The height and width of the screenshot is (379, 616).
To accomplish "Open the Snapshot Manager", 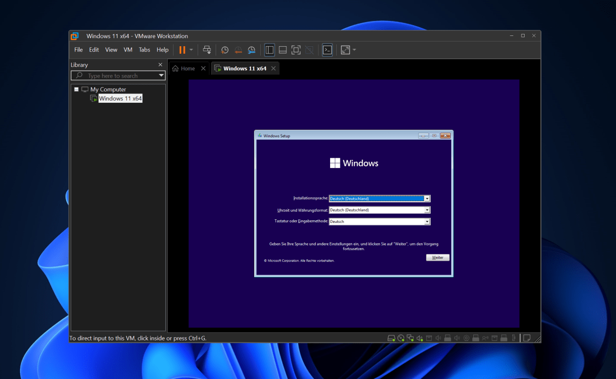I will (252, 50).
